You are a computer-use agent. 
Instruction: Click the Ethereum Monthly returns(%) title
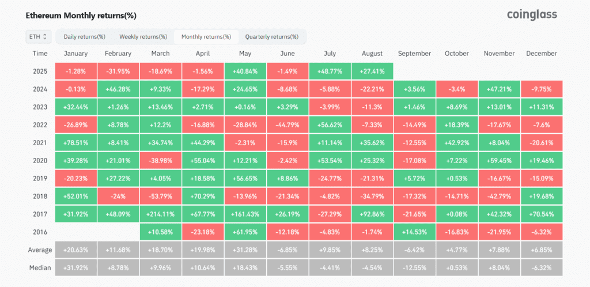pos(81,16)
